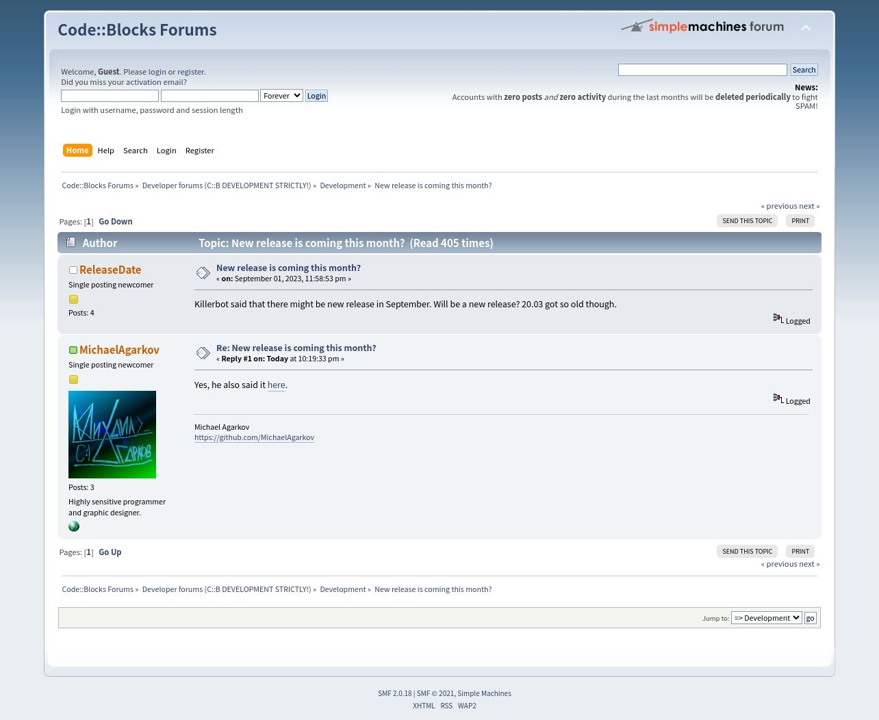879x720 pixels.
Task: Click the bottom PRINT button
Action: [x=800, y=552]
